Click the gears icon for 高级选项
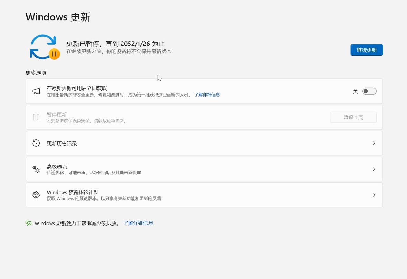Viewport: 407px width, 279px height. click(x=36, y=169)
